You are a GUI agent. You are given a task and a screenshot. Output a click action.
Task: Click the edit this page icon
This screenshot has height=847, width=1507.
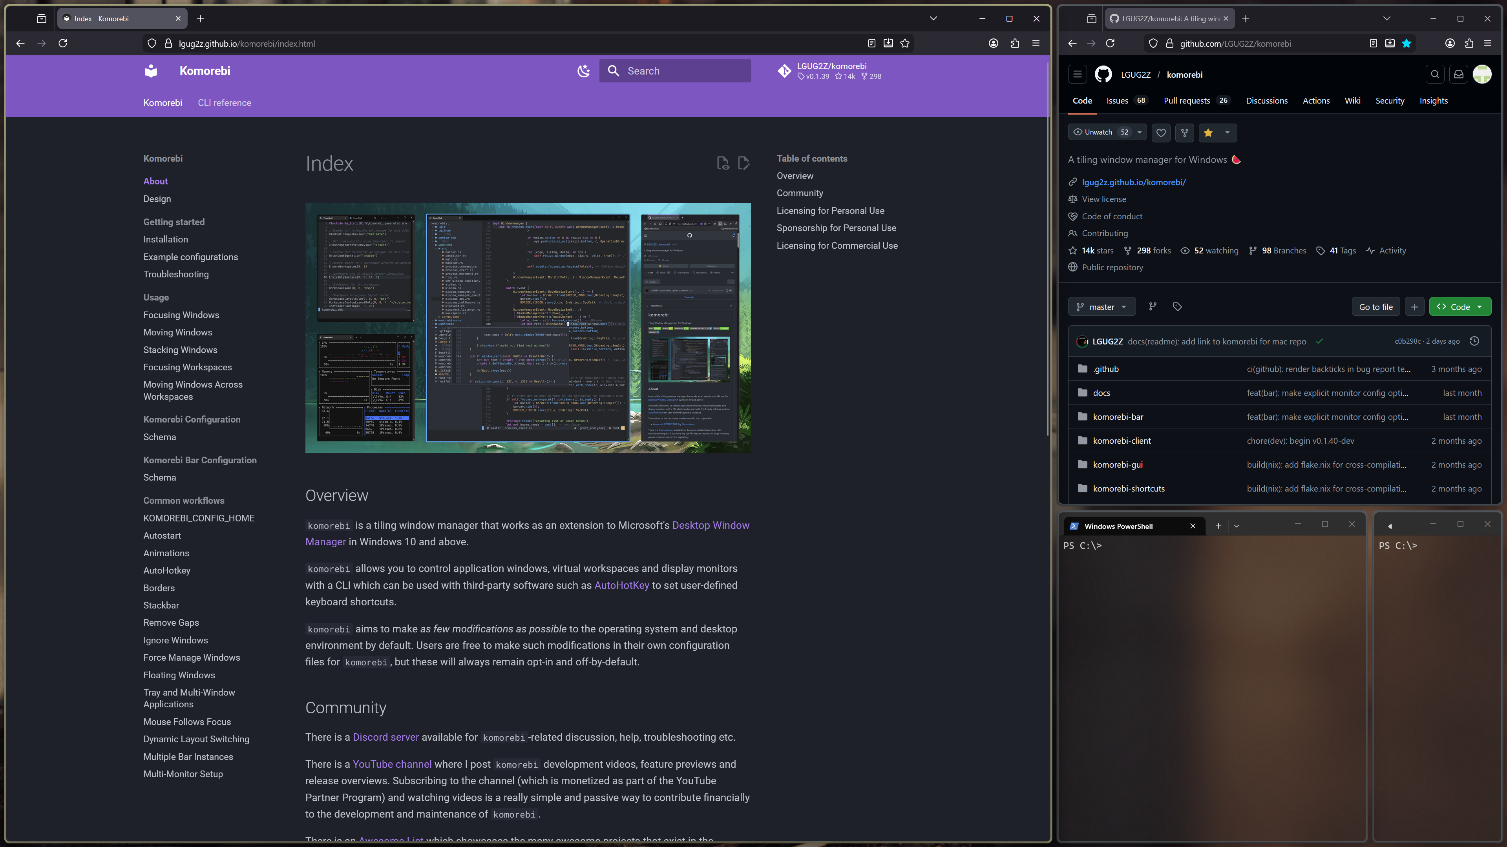(x=743, y=163)
